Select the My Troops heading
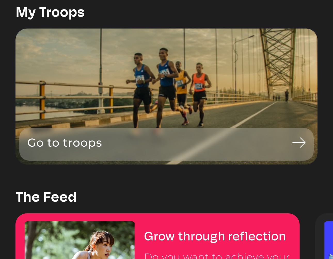This screenshot has height=259, width=333. 50,12
